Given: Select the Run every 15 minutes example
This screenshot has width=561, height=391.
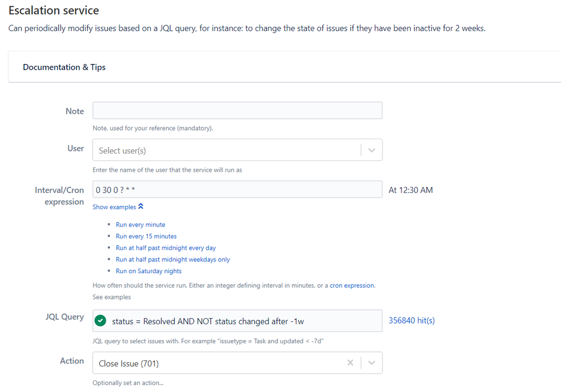Looking at the screenshot, I should tap(146, 236).
